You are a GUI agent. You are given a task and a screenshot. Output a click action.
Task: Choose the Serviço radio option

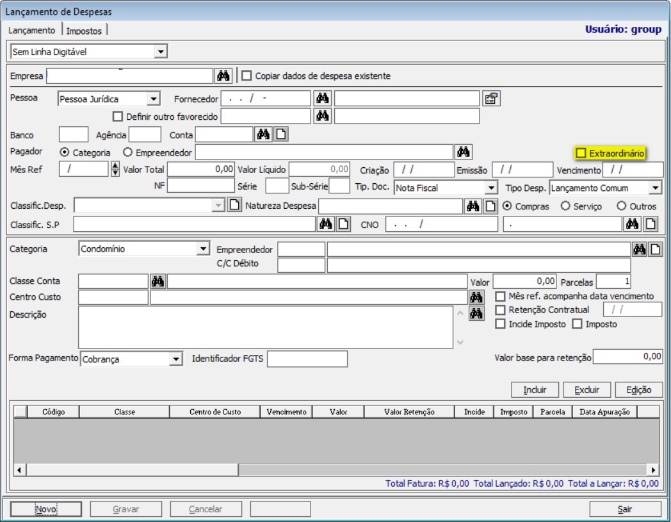565,206
